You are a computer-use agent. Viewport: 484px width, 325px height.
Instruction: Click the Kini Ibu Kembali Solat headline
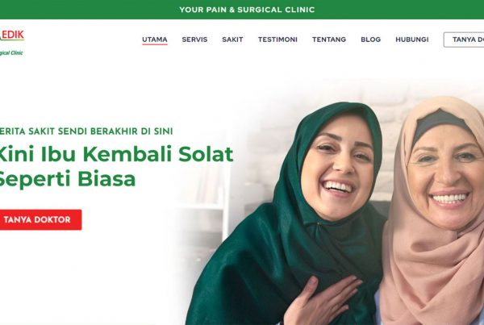pos(115,154)
